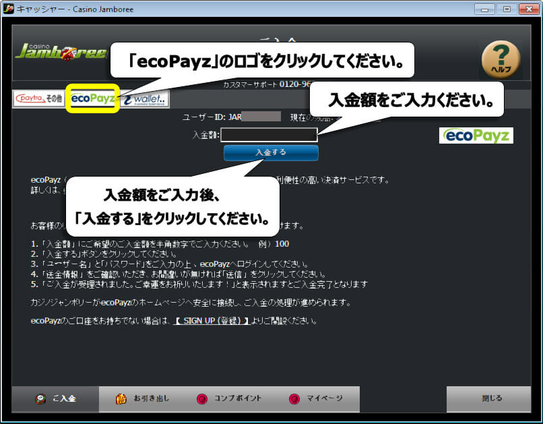Maximize the キャッシャー window
The height and width of the screenshot is (424, 543).
(507, 9)
